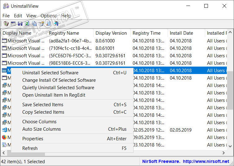The height and width of the screenshot is (166, 234).
Task: Sort by the Registry Name column header
Action: coord(64,33)
